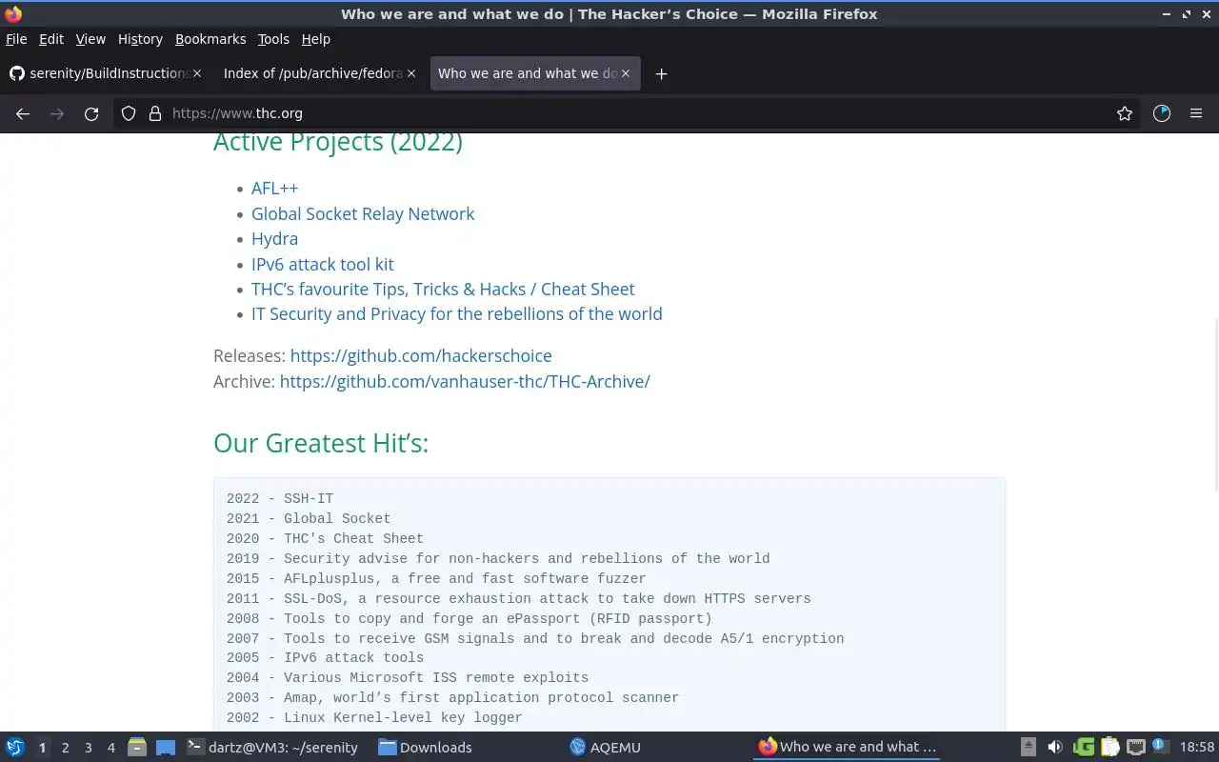
Task: Open the Firefox hamburger application menu
Action: [x=1196, y=113]
